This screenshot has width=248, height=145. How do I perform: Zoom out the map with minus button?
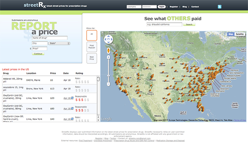tap(108, 84)
